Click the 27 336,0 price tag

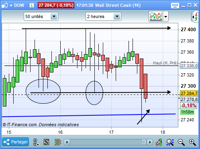pos(189,66)
